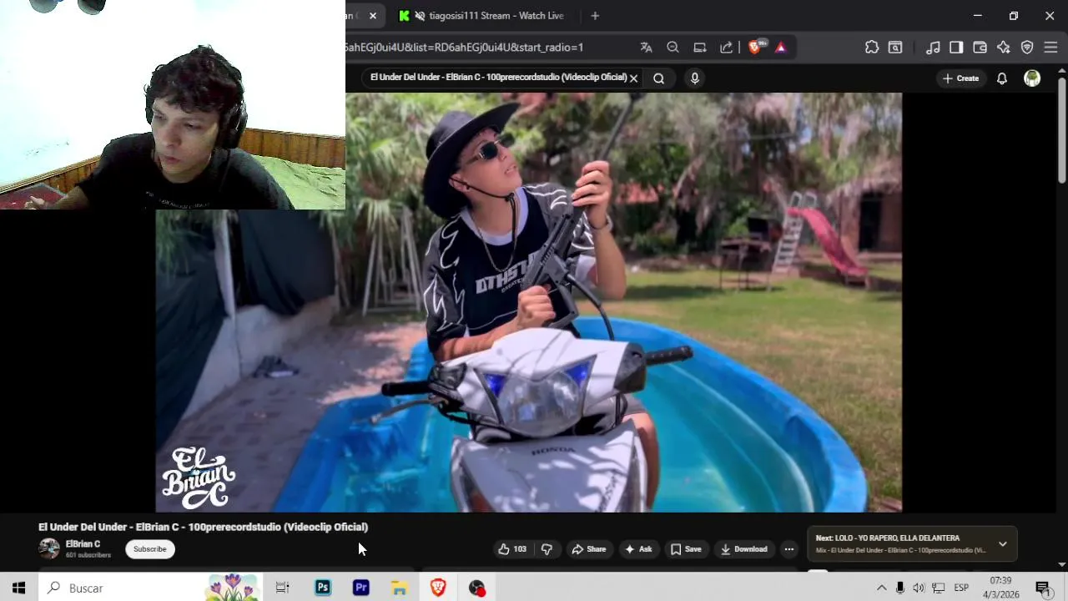1068x601 pixels.
Task: Click the Windows taskbar Buscar search box
Action: (x=150, y=588)
